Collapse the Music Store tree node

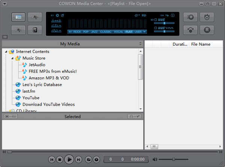coord(12,58)
